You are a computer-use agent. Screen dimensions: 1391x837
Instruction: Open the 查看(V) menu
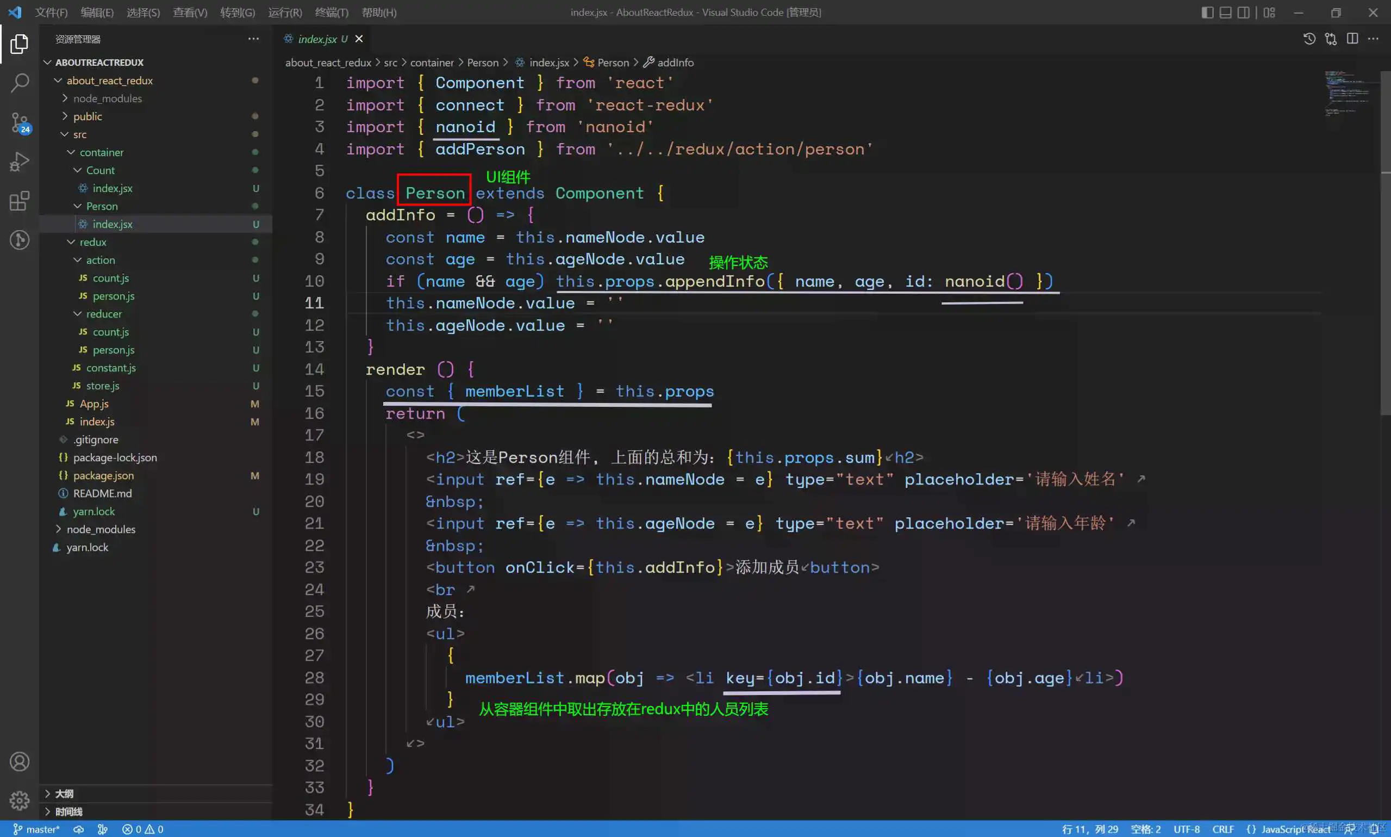(190, 13)
